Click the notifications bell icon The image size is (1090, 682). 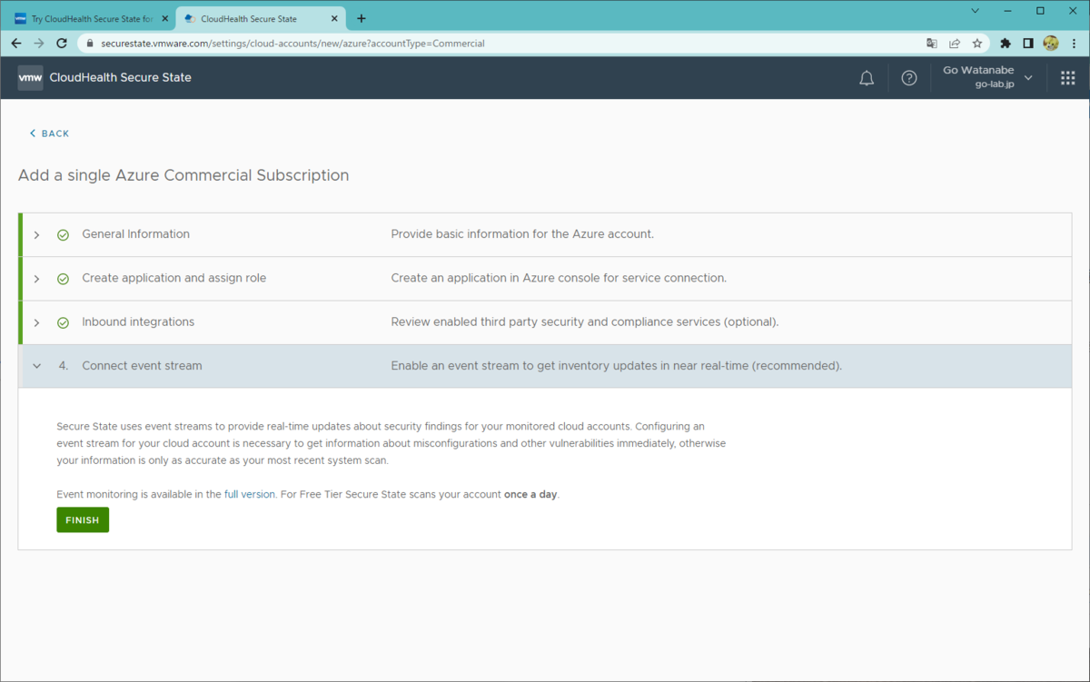[x=867, y=78]
